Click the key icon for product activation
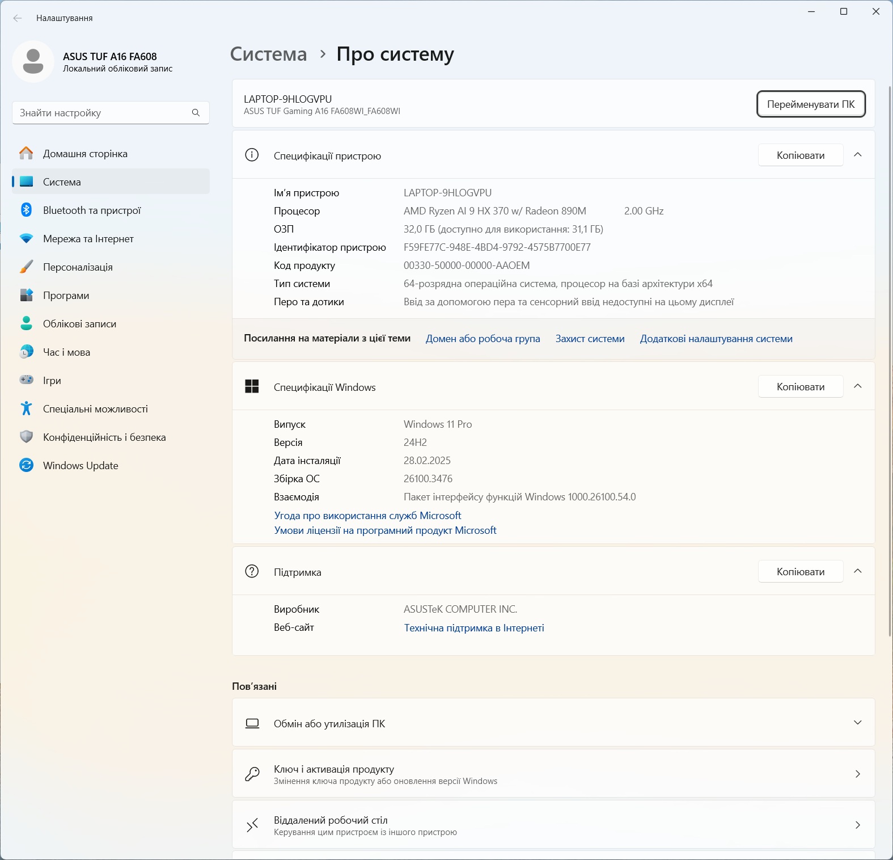This screenshot has height=860, width=893. [252, 774]
